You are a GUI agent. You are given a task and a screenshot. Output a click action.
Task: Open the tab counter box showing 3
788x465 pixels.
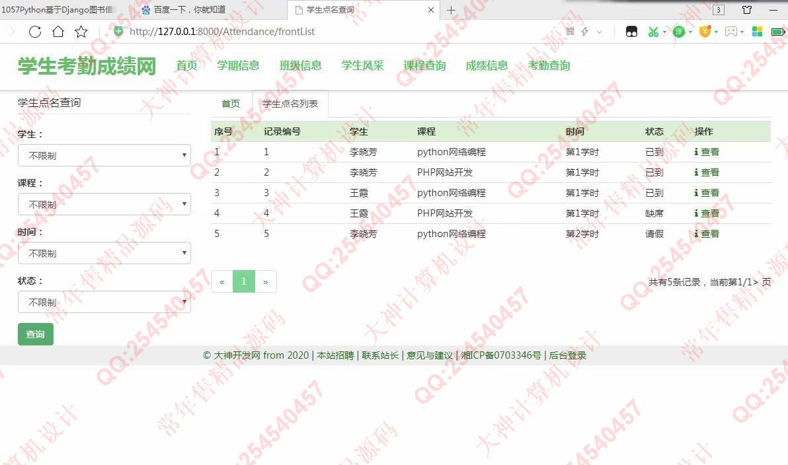(719, 9)
